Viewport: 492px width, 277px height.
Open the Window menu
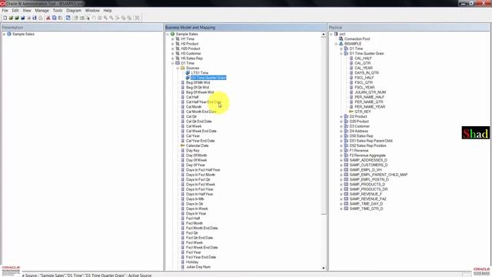[x=92, y=10]
